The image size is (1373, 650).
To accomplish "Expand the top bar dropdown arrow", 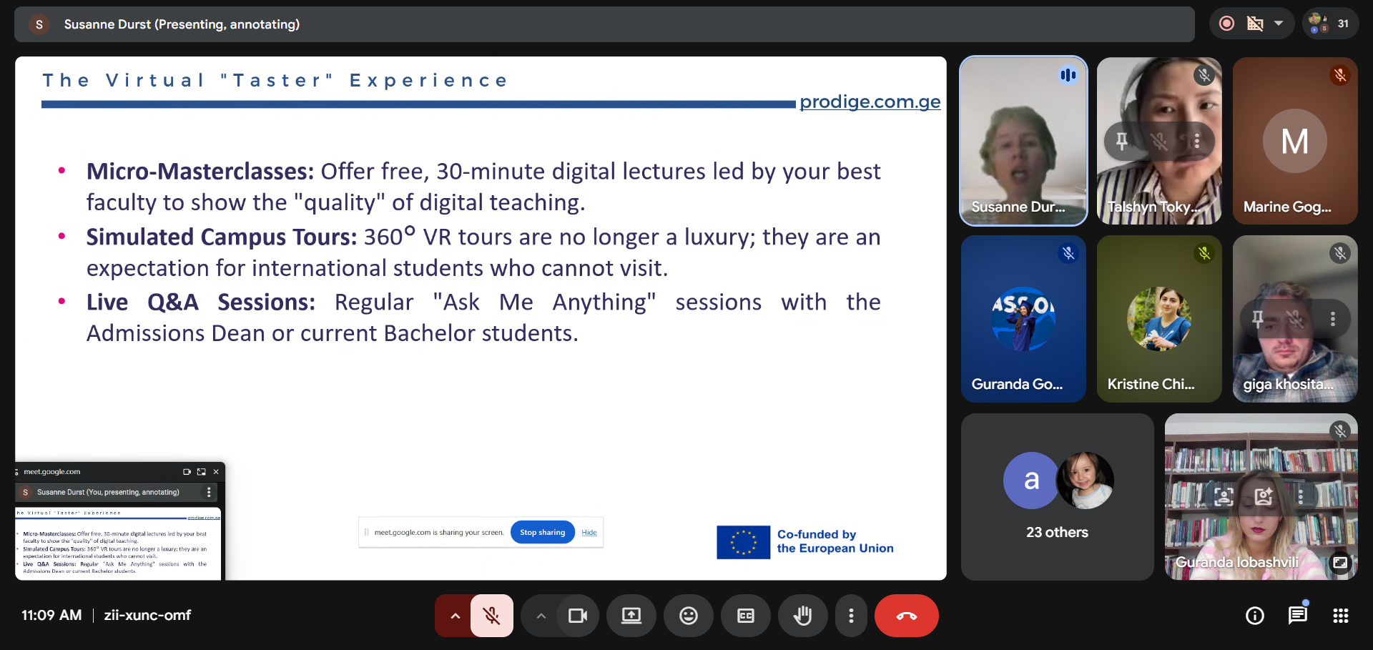I will (x=1279, y=24).
